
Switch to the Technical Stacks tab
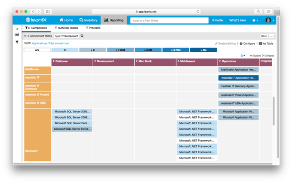coord(66,28)
